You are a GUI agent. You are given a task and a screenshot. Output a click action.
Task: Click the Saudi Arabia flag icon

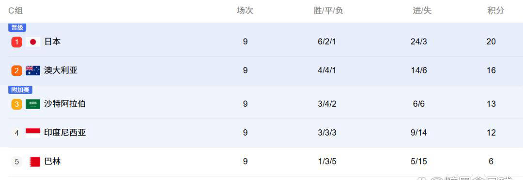pos(33,104)
